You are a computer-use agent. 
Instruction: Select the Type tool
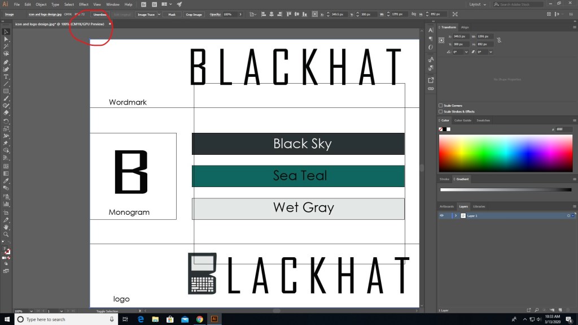click(x=6, y=76)
